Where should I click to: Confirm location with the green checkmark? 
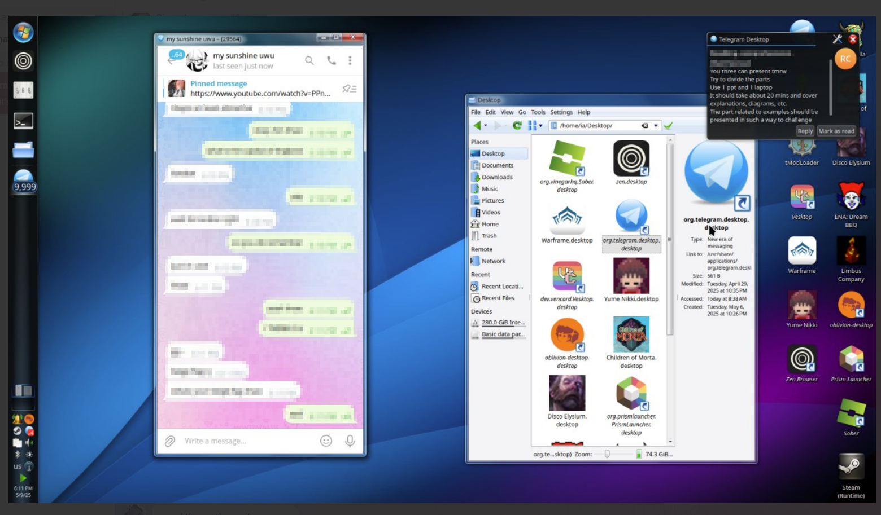(668, 126)
